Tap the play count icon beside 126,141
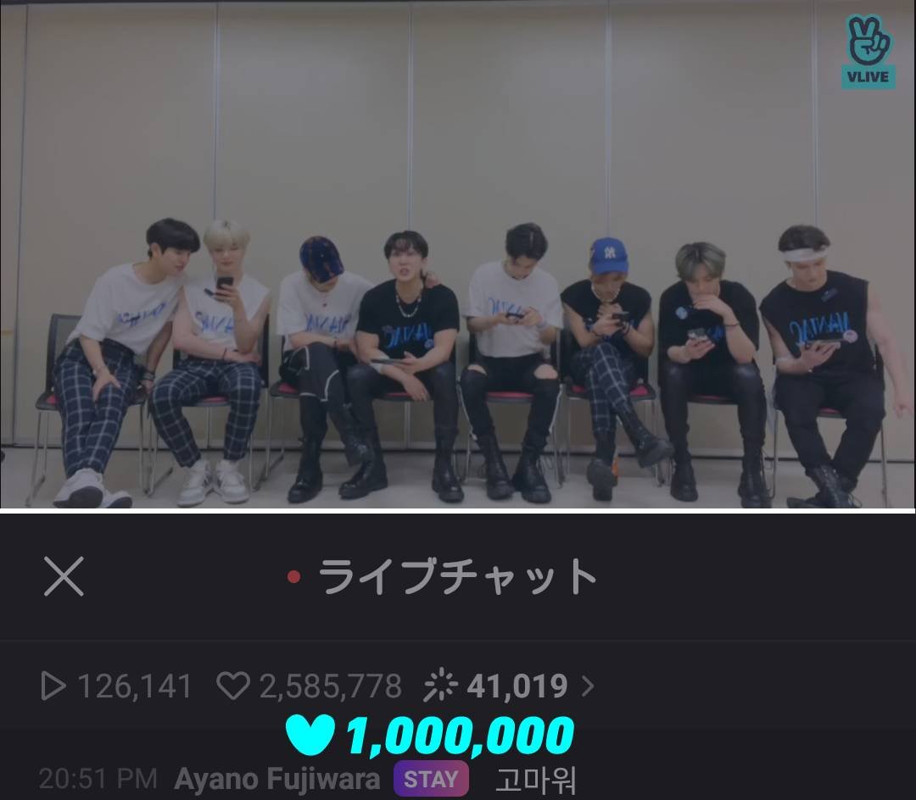 (x=53, y=686)
